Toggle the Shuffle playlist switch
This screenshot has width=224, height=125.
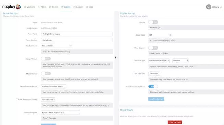(x=153, y=22)
